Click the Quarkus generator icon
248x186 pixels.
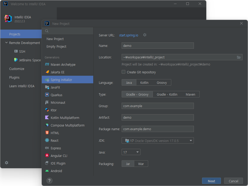click(47, 95)
